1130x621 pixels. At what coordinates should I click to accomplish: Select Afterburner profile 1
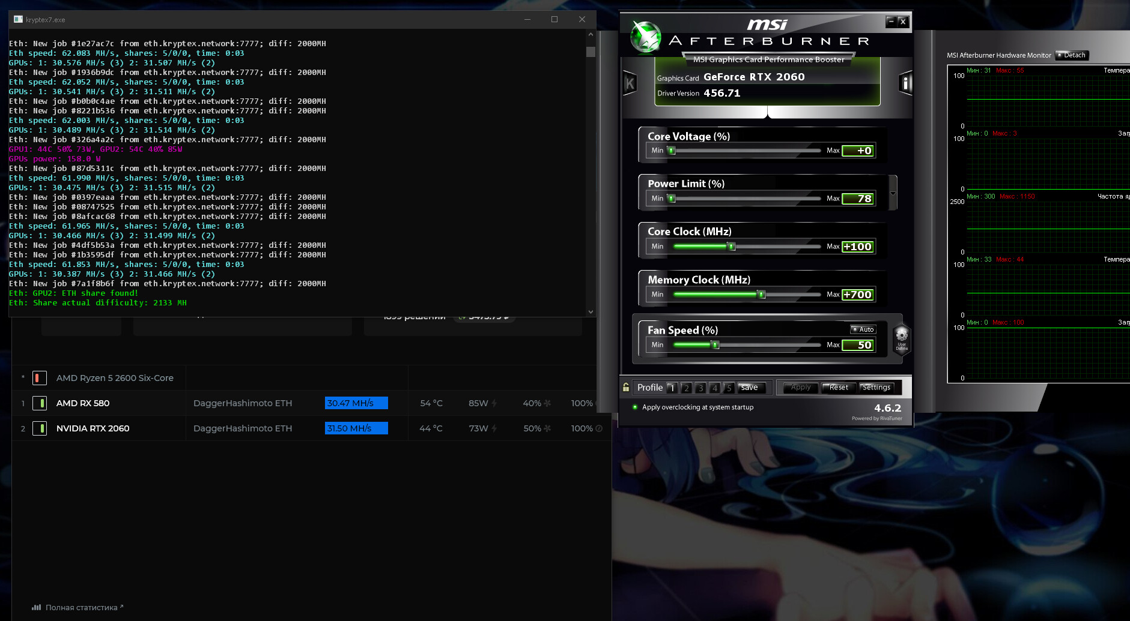pos(672,388)
